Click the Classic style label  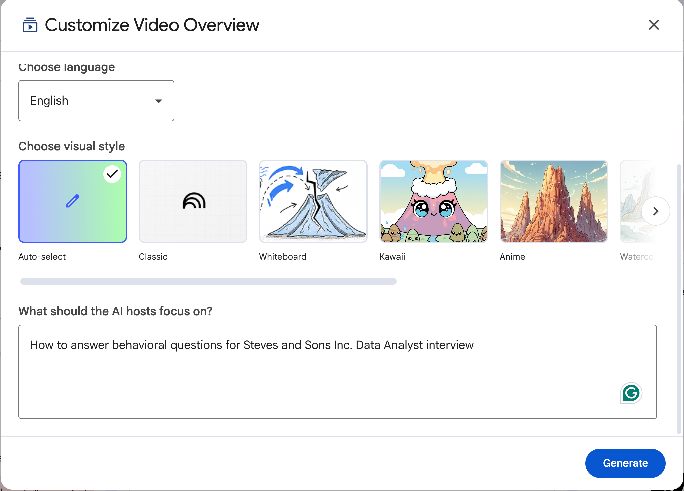click(x=153, y=257)
